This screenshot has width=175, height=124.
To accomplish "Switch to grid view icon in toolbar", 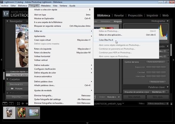I will click(18, 104).
